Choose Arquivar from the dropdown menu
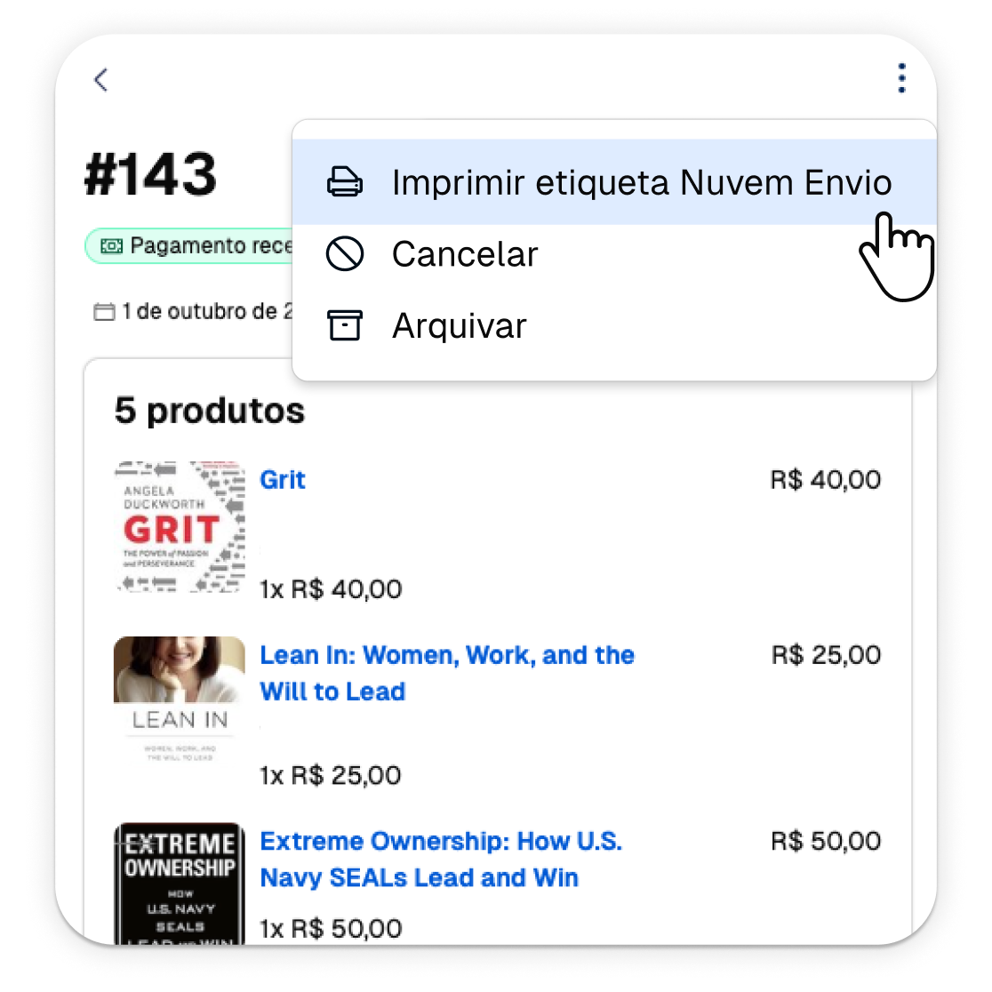992x992 pixels. [x=614, y=325]
